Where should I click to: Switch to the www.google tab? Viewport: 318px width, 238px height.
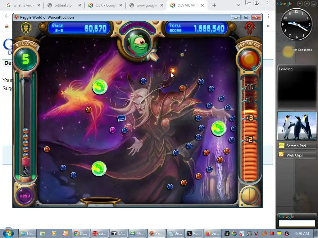[x=147, y=5]
